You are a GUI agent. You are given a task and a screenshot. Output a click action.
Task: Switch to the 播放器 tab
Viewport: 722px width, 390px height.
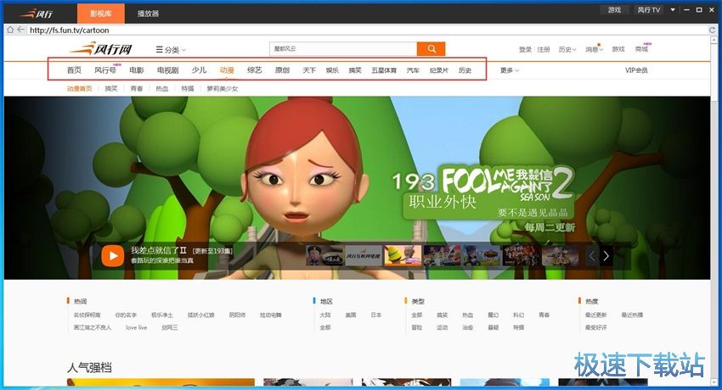pyautogui.click(x=148, y=14)
